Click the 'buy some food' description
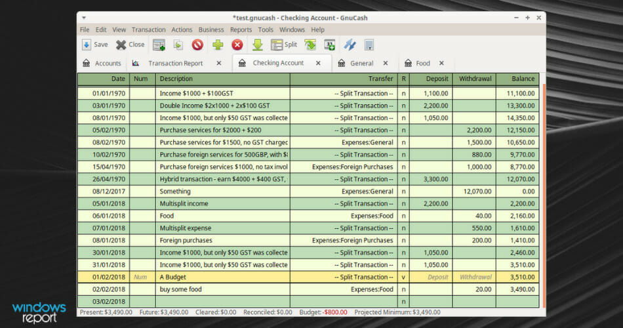The height and width of the screenshot is (328, 623). pos(180,289)
